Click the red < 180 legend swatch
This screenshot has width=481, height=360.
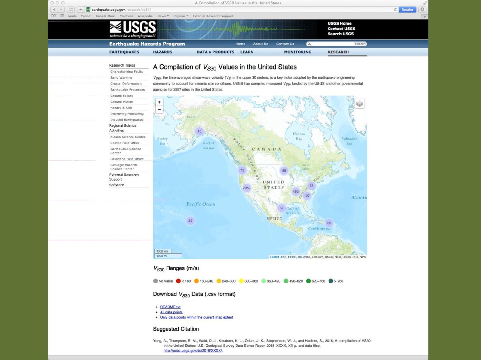(178, 281)
